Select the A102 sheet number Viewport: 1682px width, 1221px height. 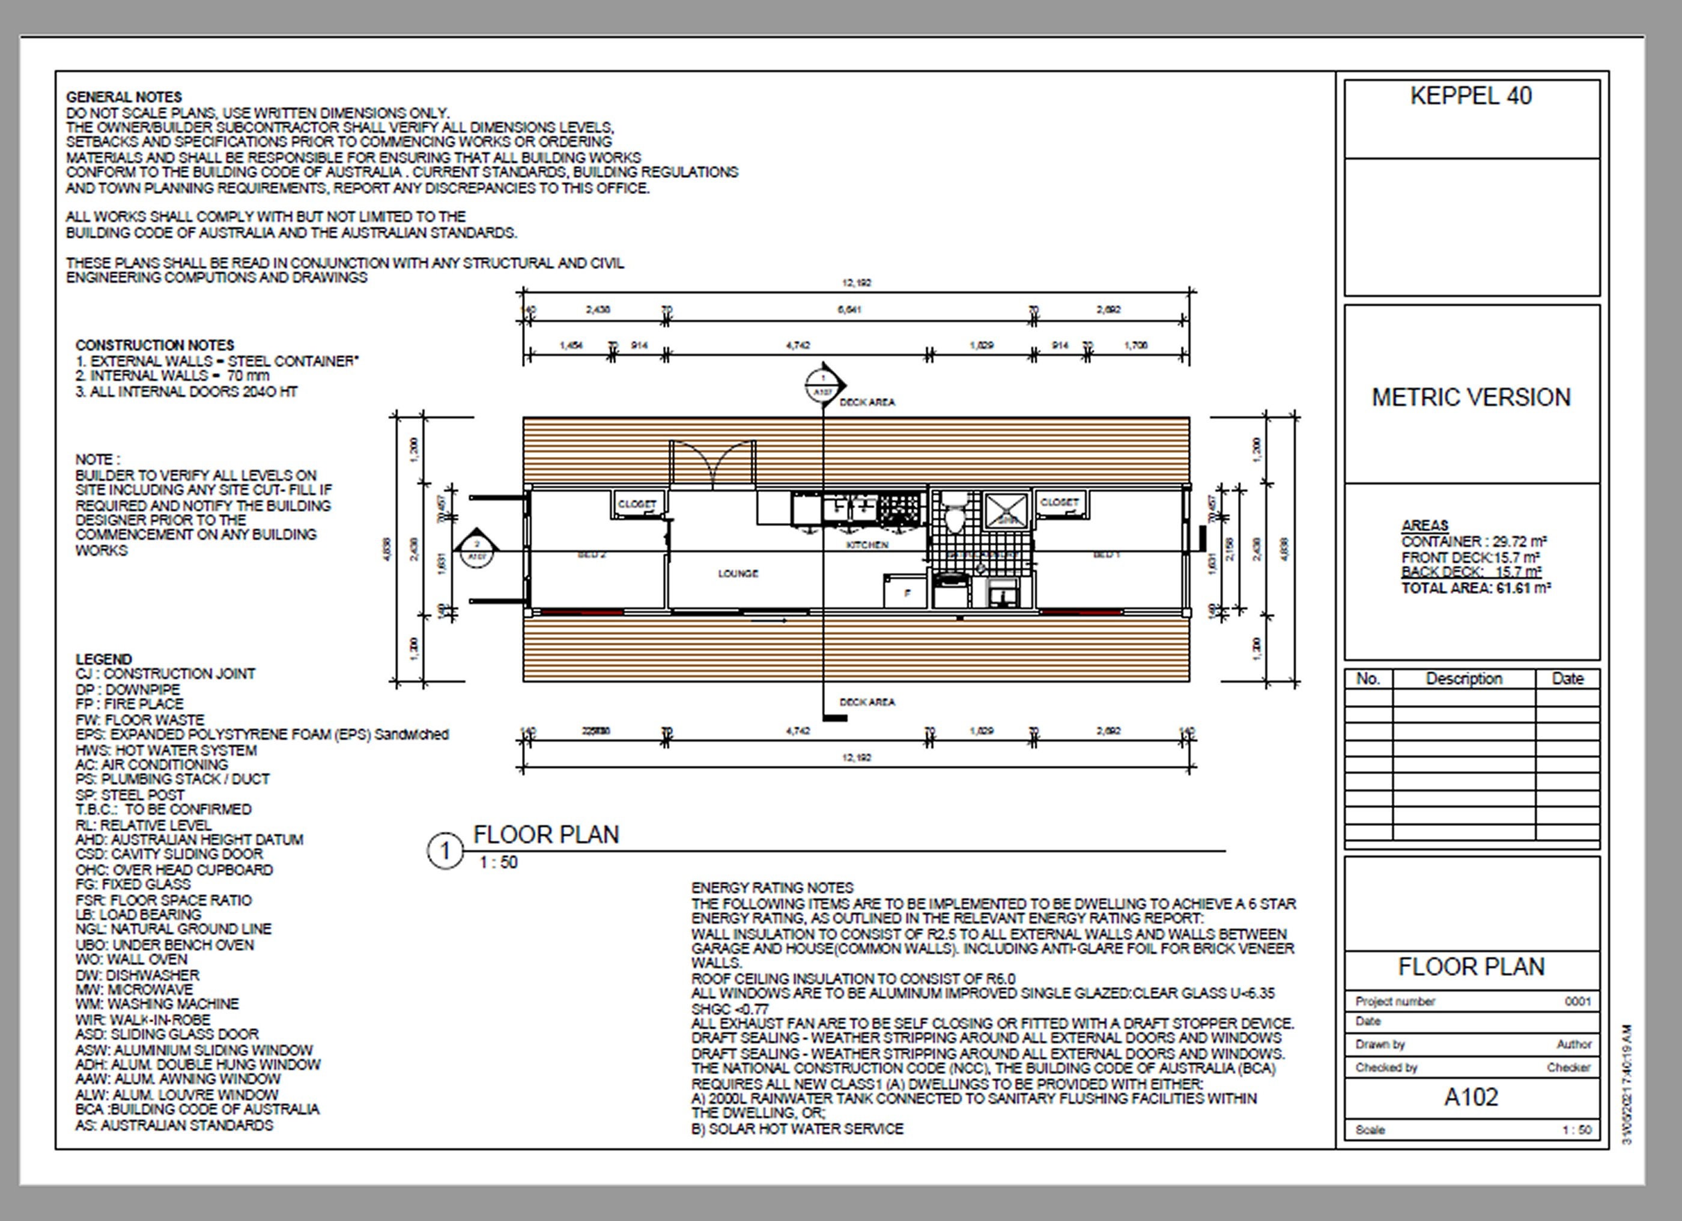[1471, 1097]
